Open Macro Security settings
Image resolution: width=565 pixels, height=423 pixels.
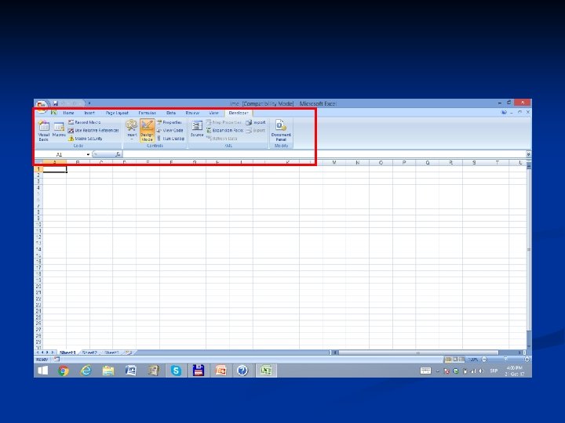coord(86,139)
